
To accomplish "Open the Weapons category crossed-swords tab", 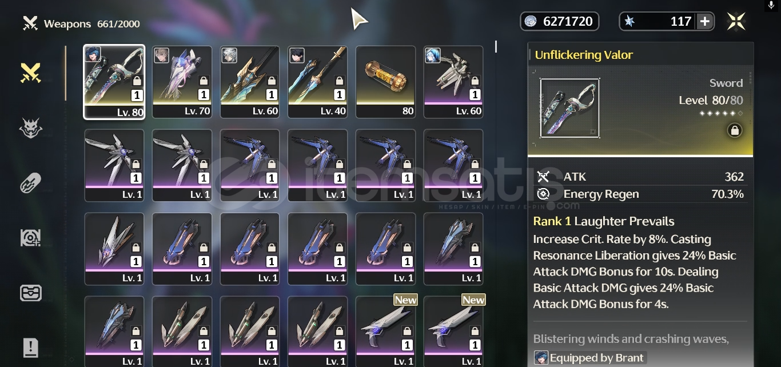I will pyautogui.click(x=30, y=73).
